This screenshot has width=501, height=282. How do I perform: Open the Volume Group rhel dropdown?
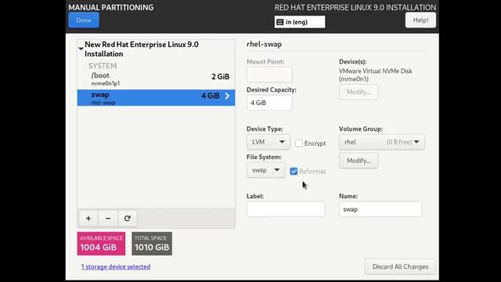tap(381, 142)
